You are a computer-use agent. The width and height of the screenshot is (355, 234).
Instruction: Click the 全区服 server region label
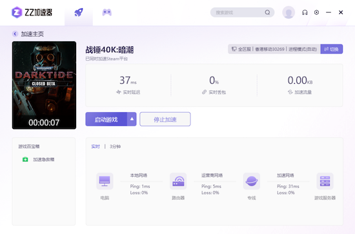pos(245,49)
